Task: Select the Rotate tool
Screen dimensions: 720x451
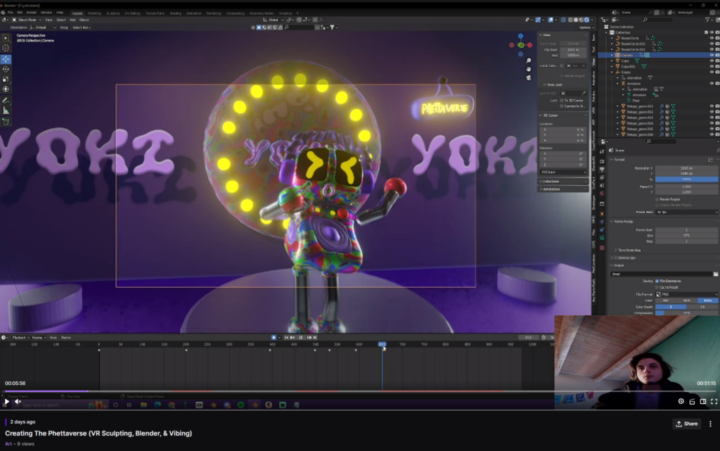Action: [6, 69]
